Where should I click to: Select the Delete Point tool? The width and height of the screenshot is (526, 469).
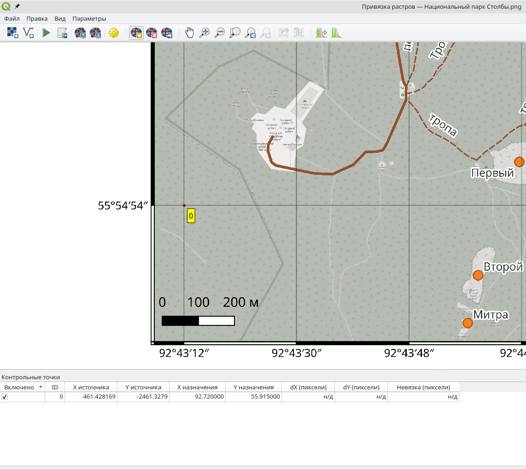(x=152, y=33)
